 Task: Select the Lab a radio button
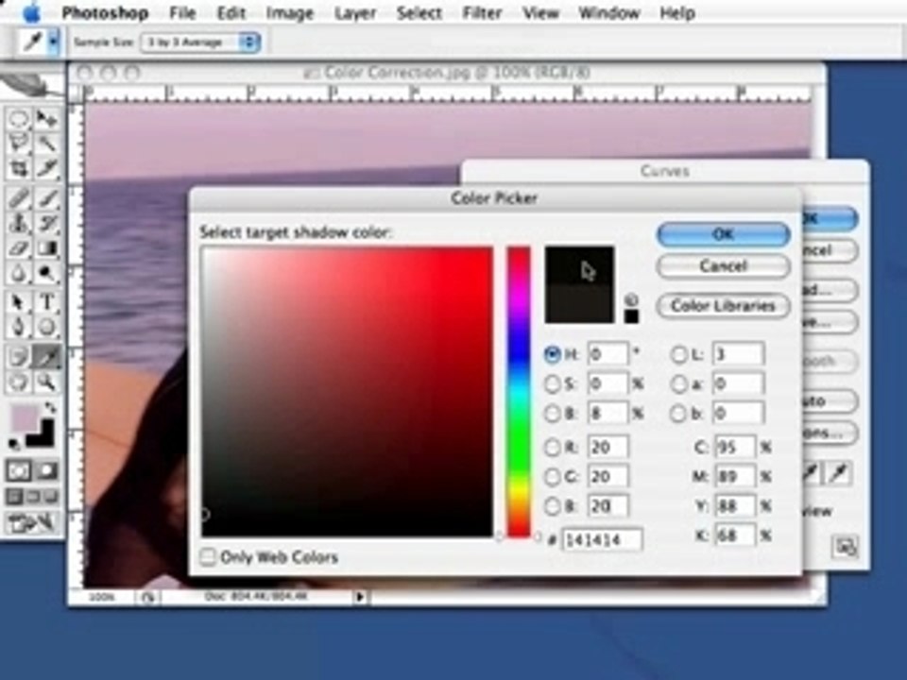679,383
